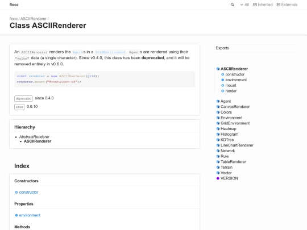Open the KDTree class page

point(227,140)
